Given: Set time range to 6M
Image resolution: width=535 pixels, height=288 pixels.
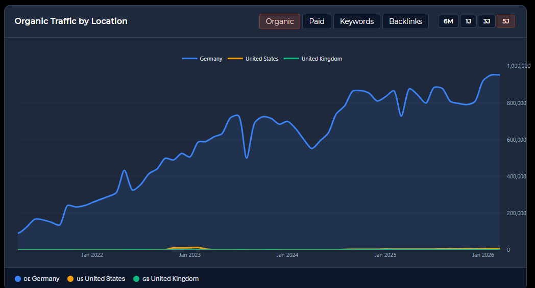Looking at the screenshot, I should tap(448, 21).
